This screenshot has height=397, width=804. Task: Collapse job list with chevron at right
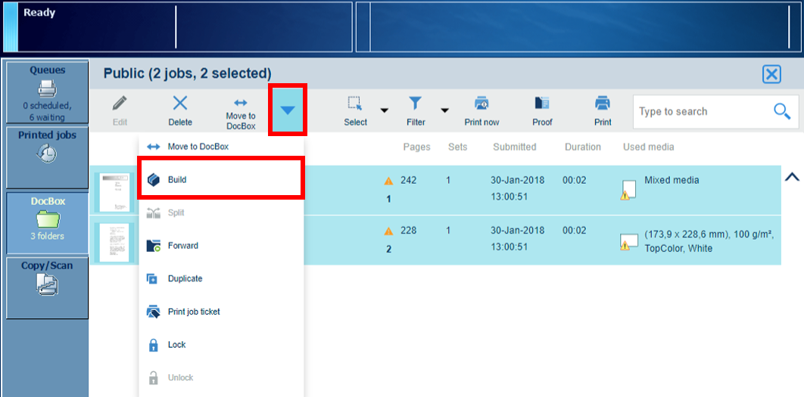tap(792, 178)
